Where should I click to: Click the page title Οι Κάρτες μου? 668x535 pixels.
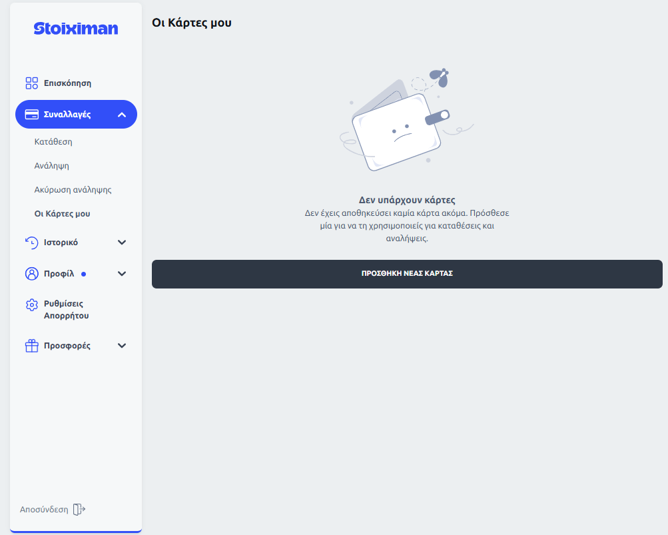click(192, 23)
